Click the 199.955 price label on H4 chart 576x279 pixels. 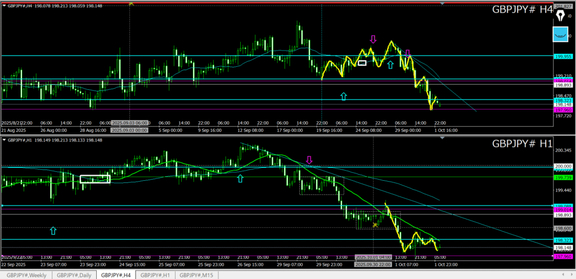tap(564, 56)
